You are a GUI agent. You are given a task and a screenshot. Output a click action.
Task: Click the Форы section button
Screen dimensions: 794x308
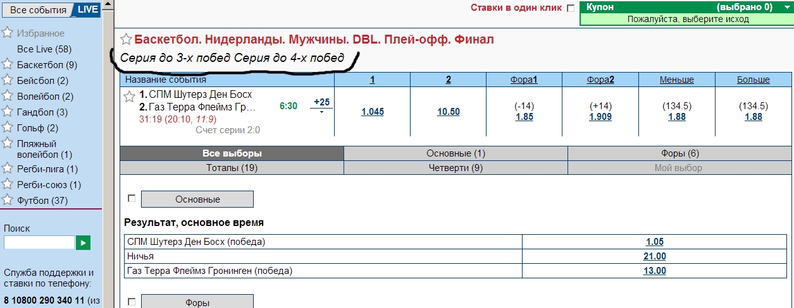point(197,302)
